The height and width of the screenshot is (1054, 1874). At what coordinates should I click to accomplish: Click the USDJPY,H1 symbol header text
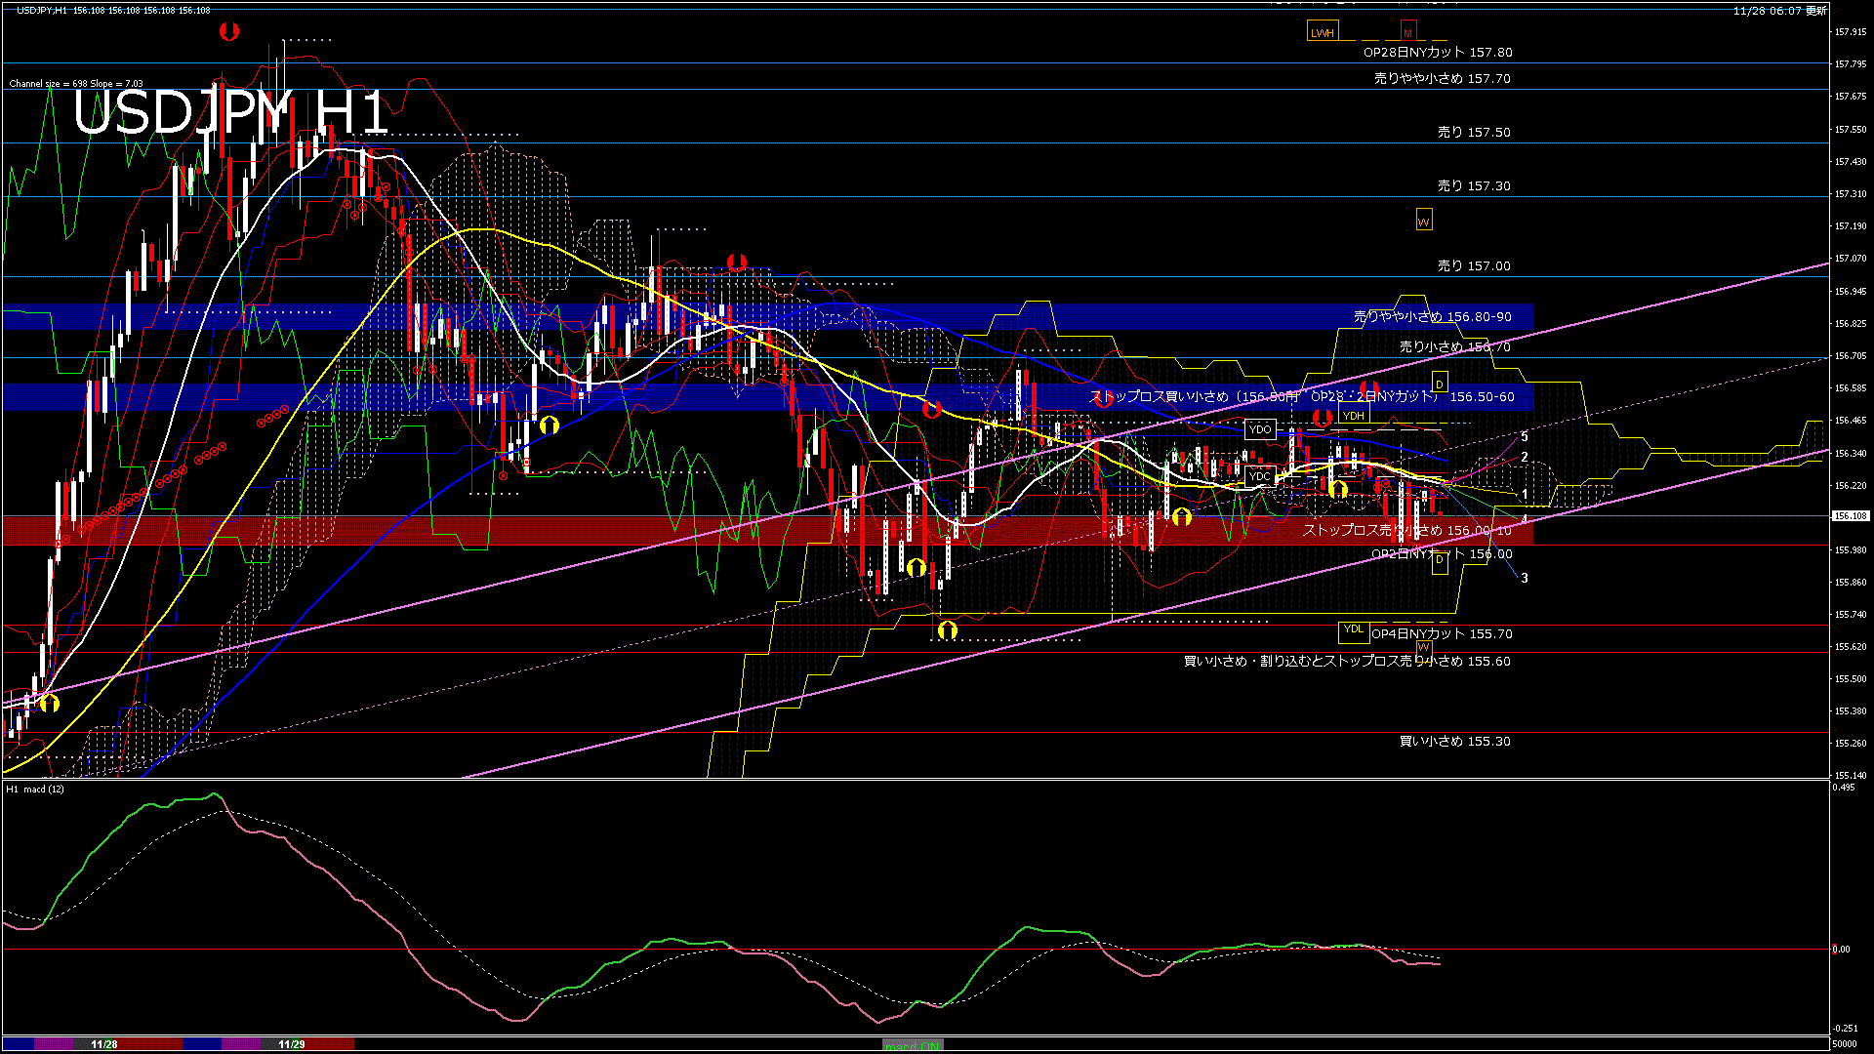point(43,10)
